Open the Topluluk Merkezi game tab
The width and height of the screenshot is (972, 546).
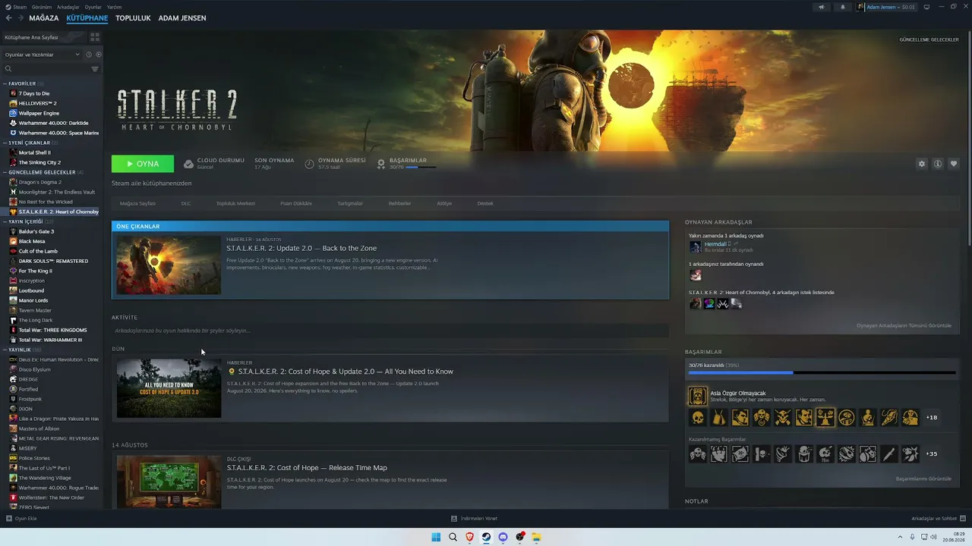coord(235,203)
